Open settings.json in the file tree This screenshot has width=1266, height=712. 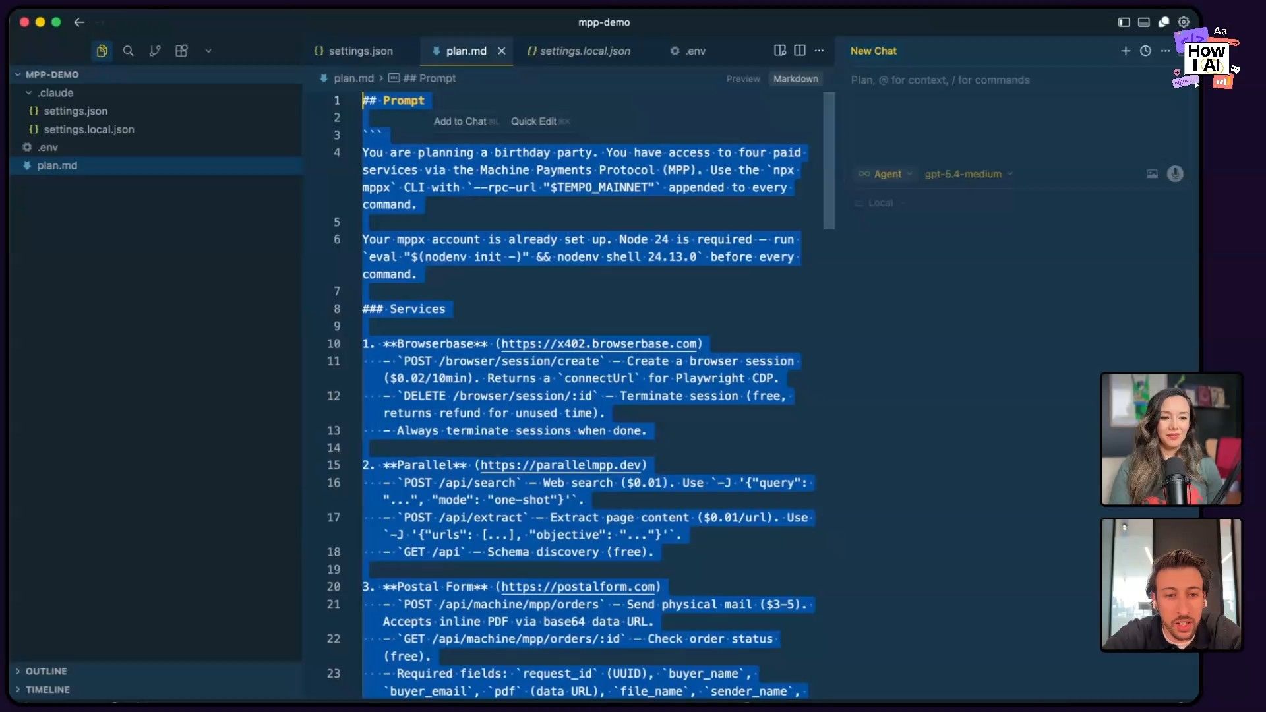coord(156,111)
